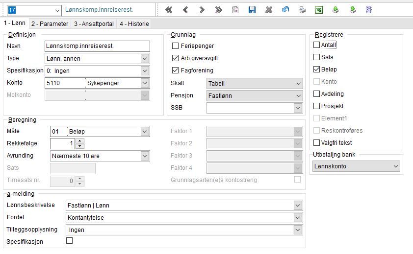413x254 pixels.
Task: Open the Utbetaling bank Lønnskonto dropdown
Action: click(356, 166)
